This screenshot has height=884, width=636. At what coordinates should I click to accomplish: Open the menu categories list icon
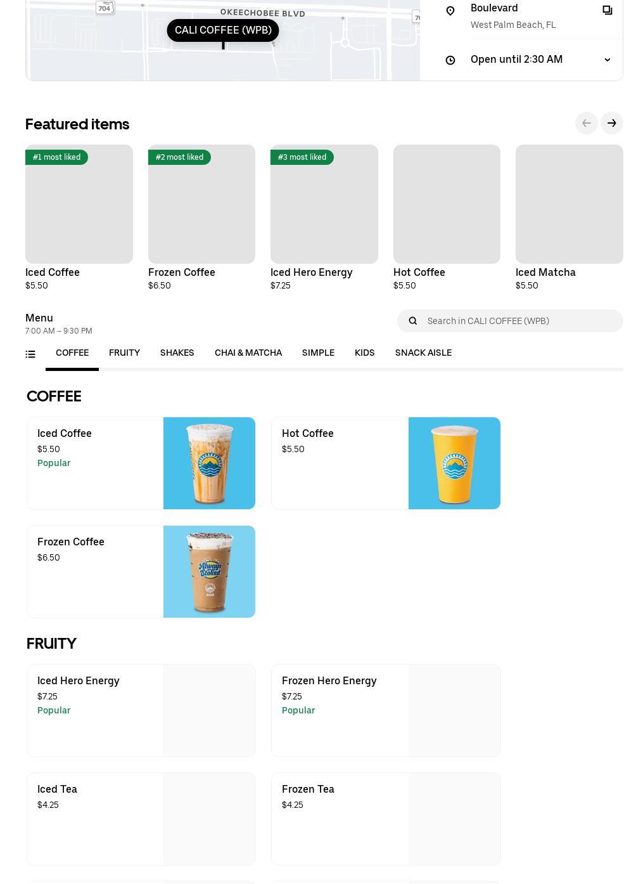pos(30,354)
